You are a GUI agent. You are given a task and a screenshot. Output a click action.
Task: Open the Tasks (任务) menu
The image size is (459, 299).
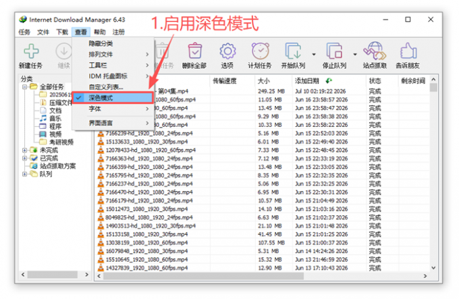tap(24, 32)
